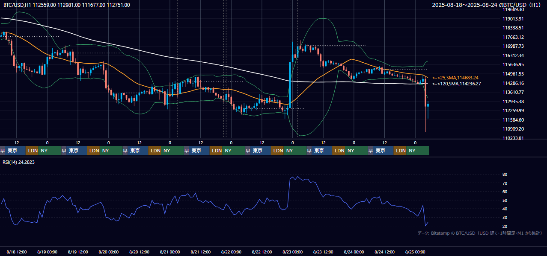Click the Bitstamp data source note
This screenshot has height=256, width=547.
(x=480, y=233)
